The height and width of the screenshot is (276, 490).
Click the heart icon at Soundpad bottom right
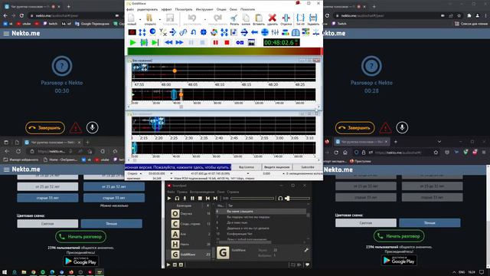pyautogui.click(x=308, y=264)
